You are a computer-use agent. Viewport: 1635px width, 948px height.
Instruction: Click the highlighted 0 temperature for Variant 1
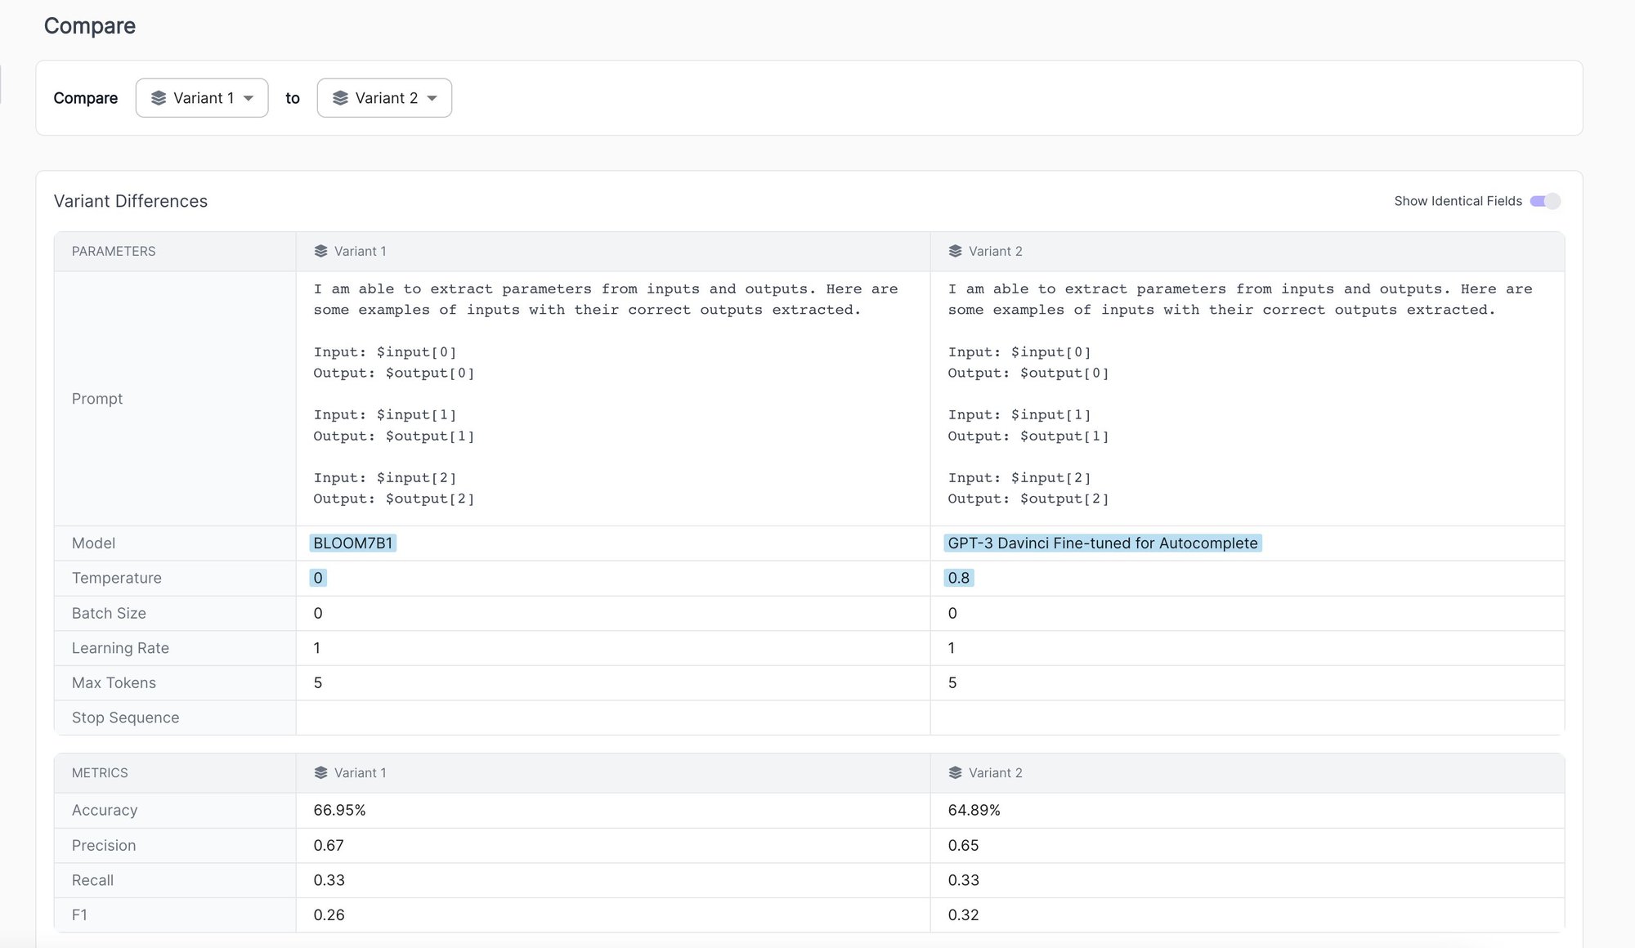(x=318, y=579)
